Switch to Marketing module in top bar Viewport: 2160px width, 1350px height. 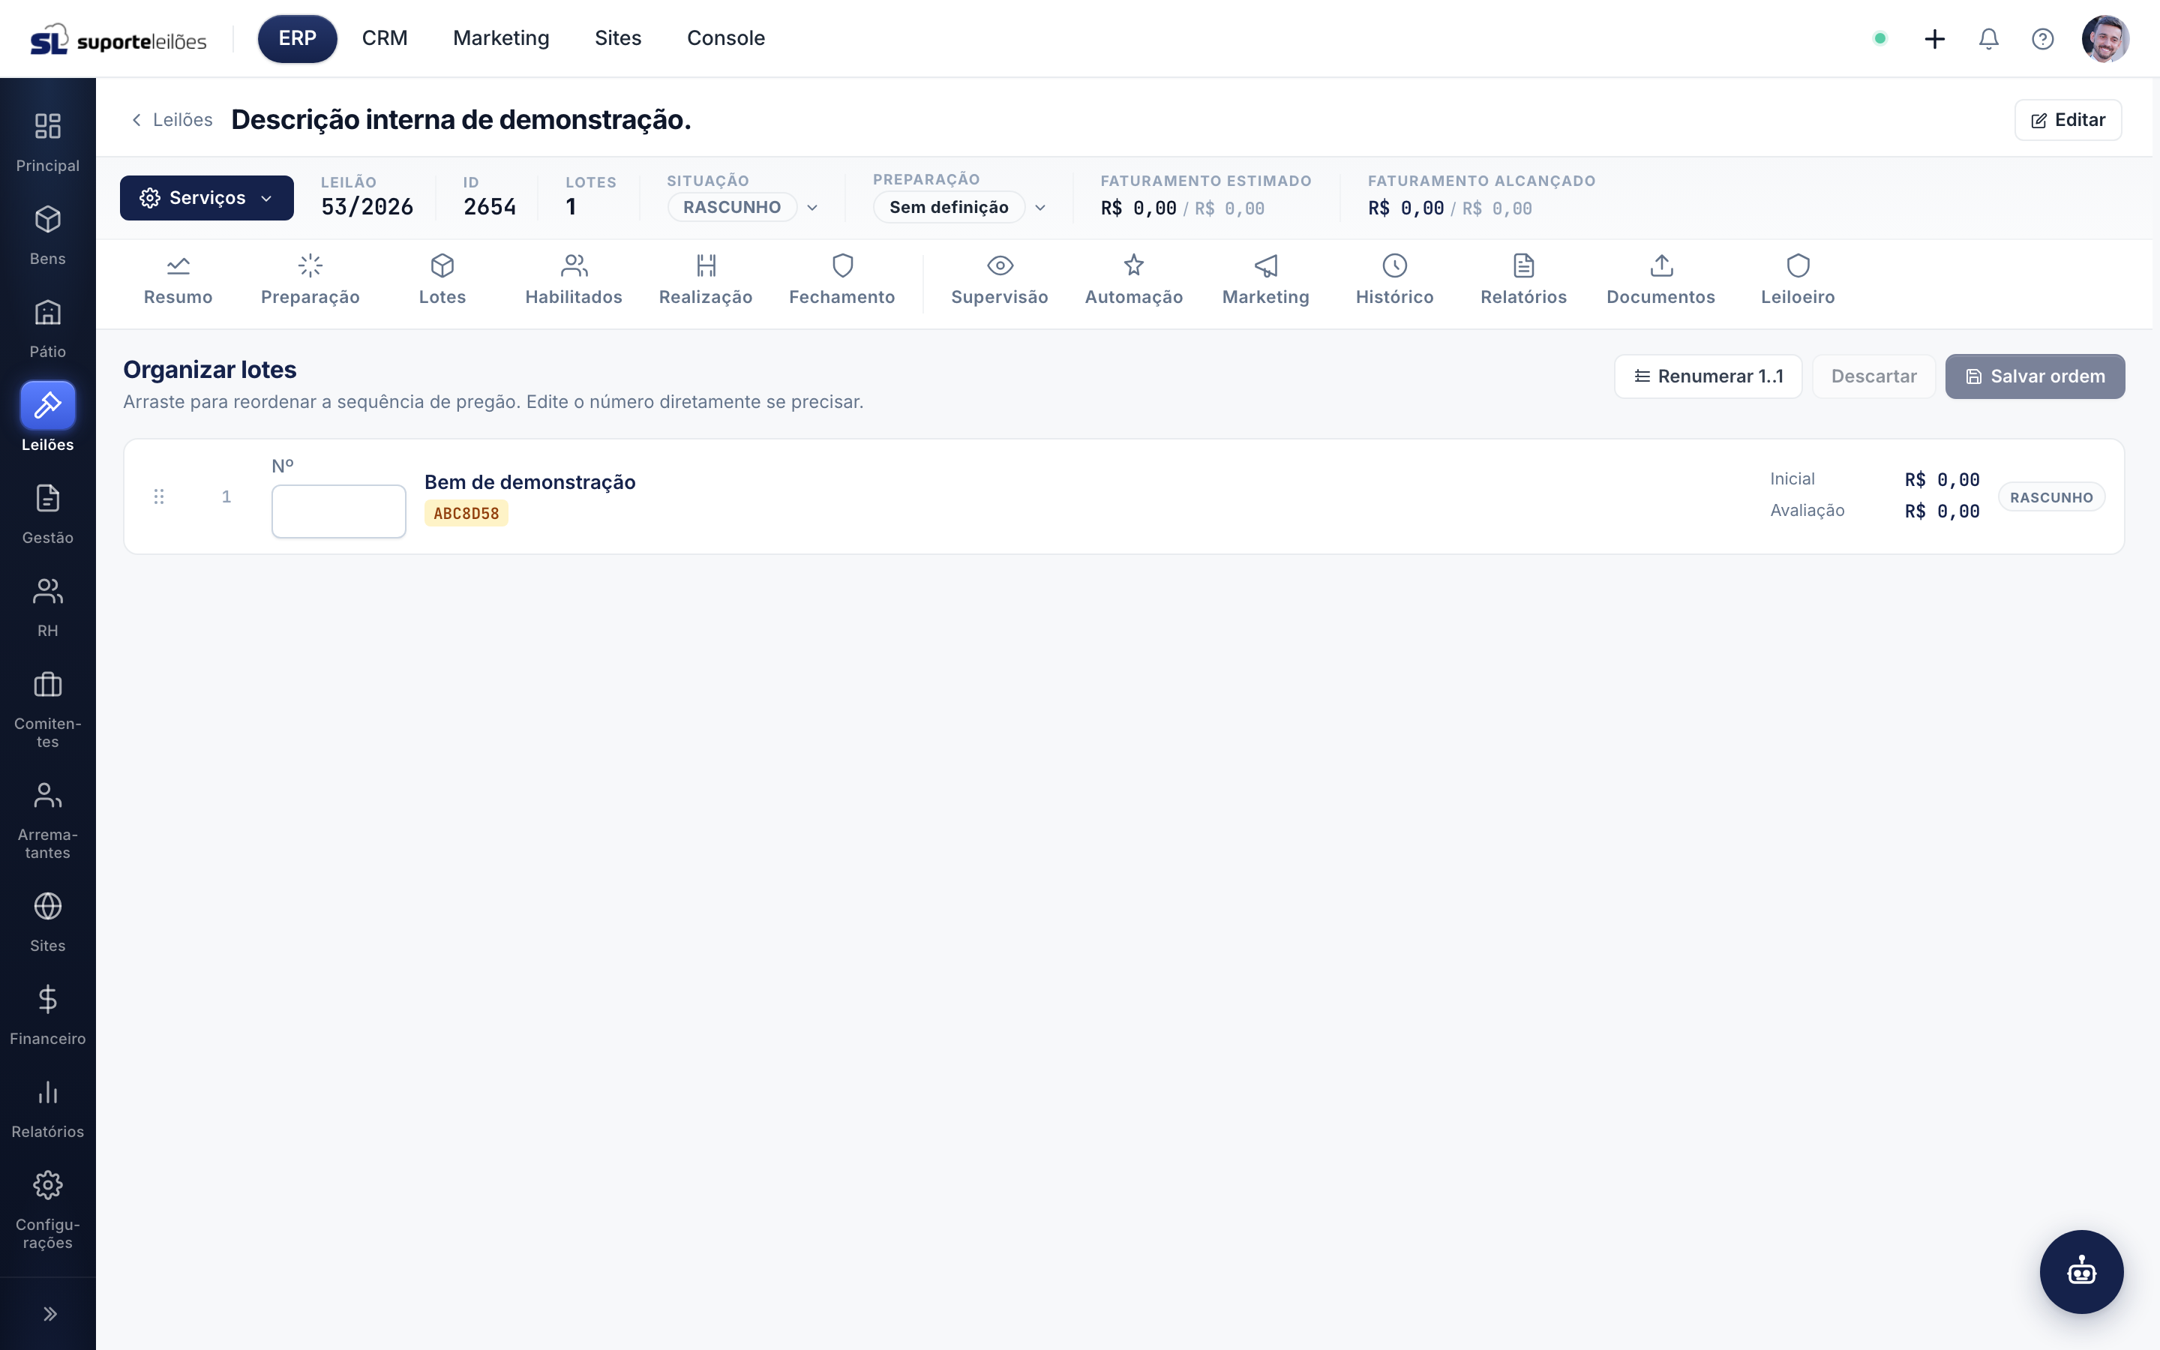click(x=501, y=38)
